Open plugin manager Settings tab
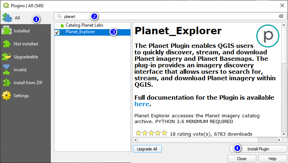 (26, 95)
